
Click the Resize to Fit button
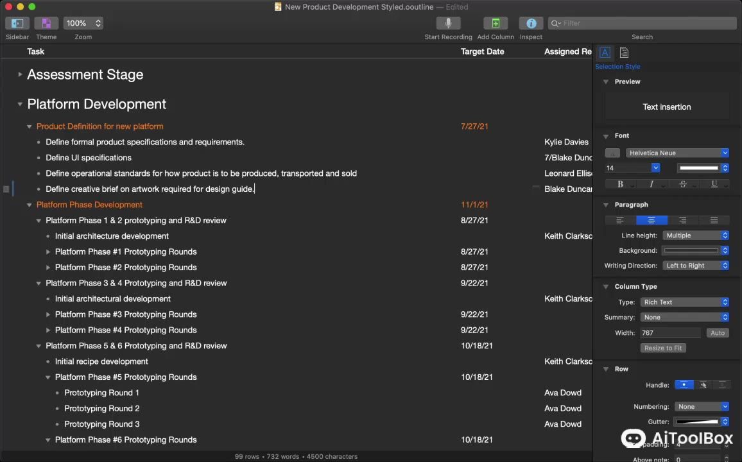tap(663, 348)
